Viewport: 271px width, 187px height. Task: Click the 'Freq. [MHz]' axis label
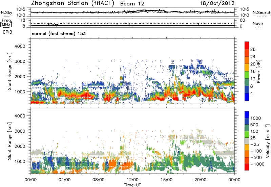(x=6, y=23)
